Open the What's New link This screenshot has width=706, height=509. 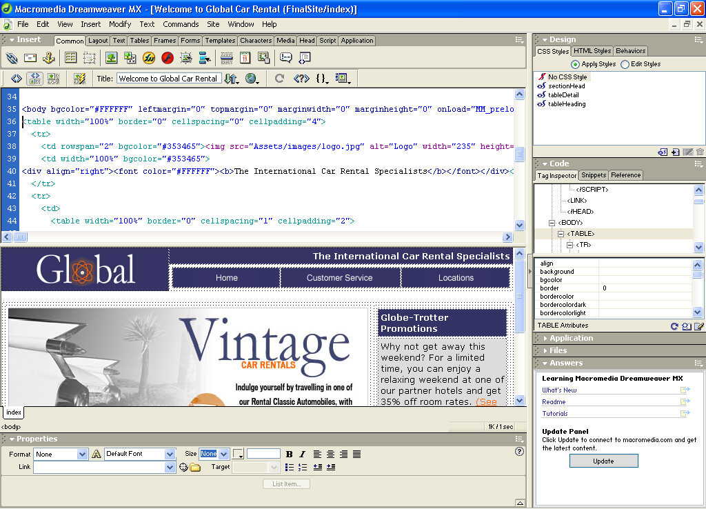pos(559,390)
